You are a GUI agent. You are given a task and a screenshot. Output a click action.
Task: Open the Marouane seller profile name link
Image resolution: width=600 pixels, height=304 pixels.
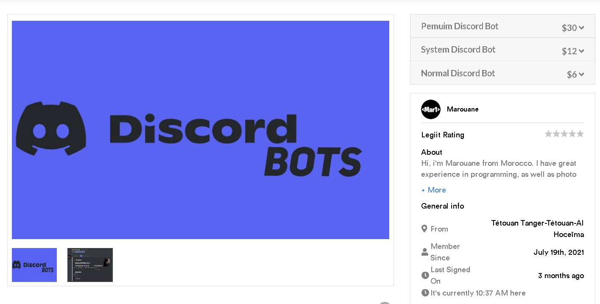click(x=463, y=109)
